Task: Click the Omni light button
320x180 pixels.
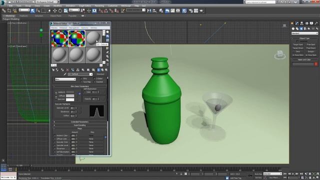Action: click(298, 51)
